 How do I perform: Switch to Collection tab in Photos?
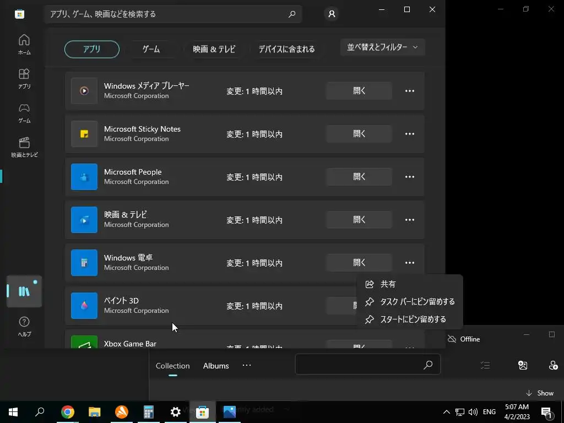[x=172, y=366]
